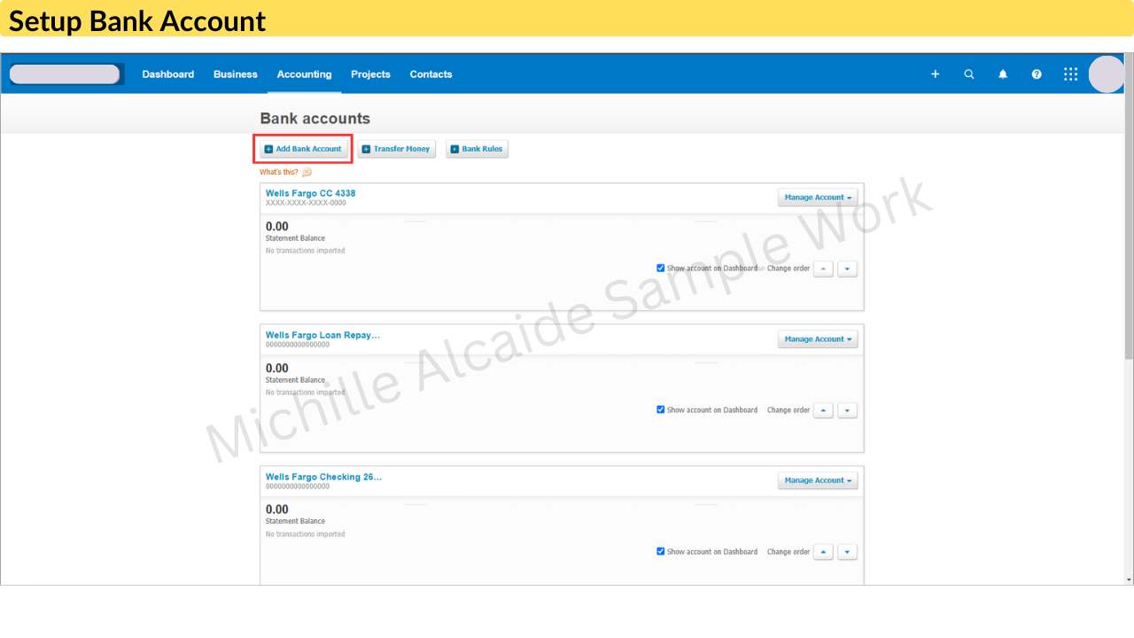This screenshot has width=1134, height=638.
Task: Move Wells Fargo CC 4338 account up
Action: pos(823,268)
